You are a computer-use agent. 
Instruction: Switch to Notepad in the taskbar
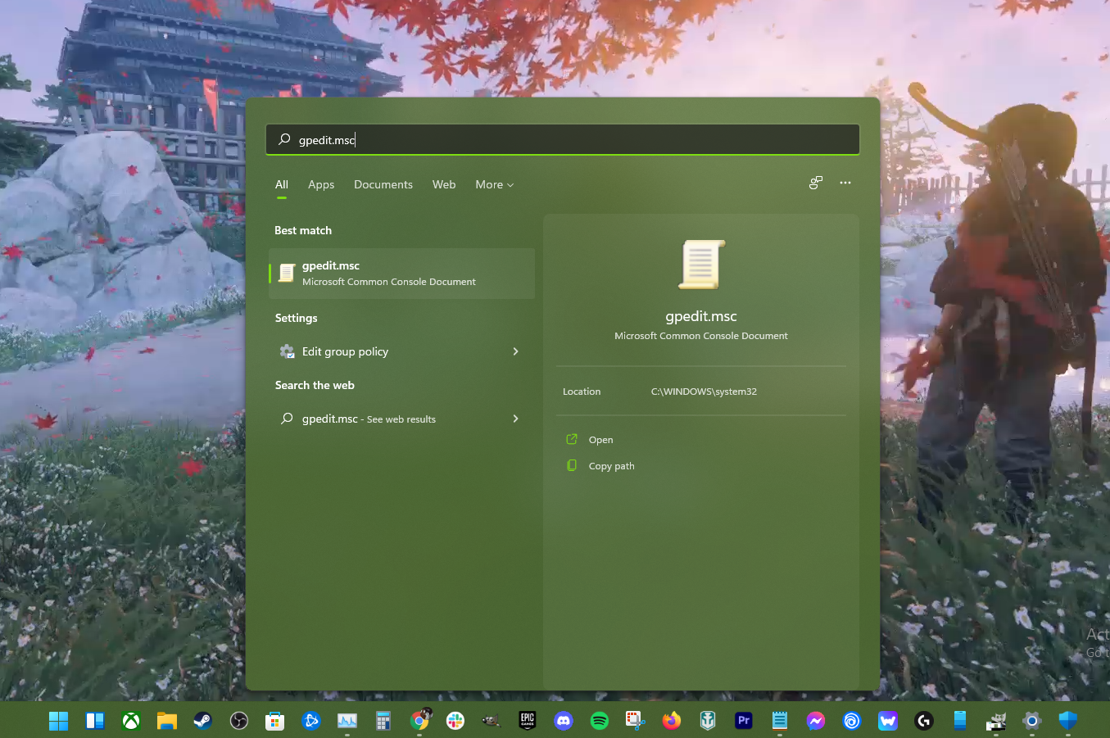click(x=780, y=721)
